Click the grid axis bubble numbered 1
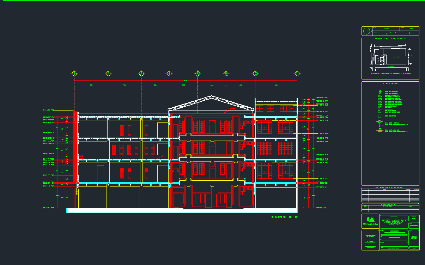Image resolution: width=425 pixels, height=265 pixels. [x=74, y=74]
